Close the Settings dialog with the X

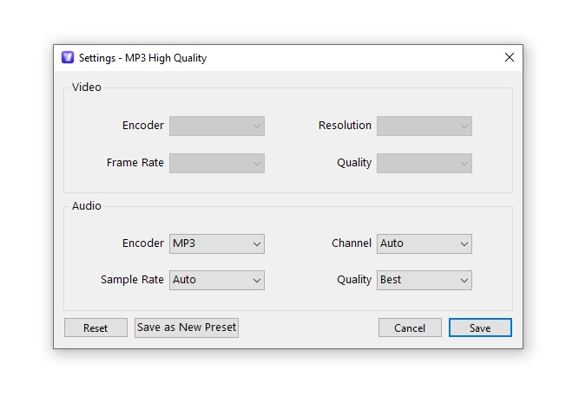[x=510, y=57]
